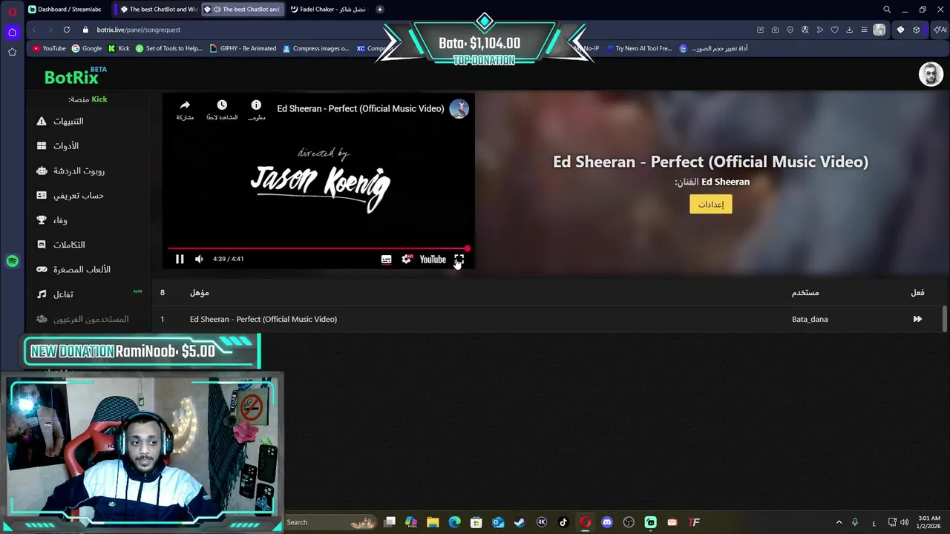Pause the Ed Sheeran video
Screen dimensions: 950x534
coord(180,259)
